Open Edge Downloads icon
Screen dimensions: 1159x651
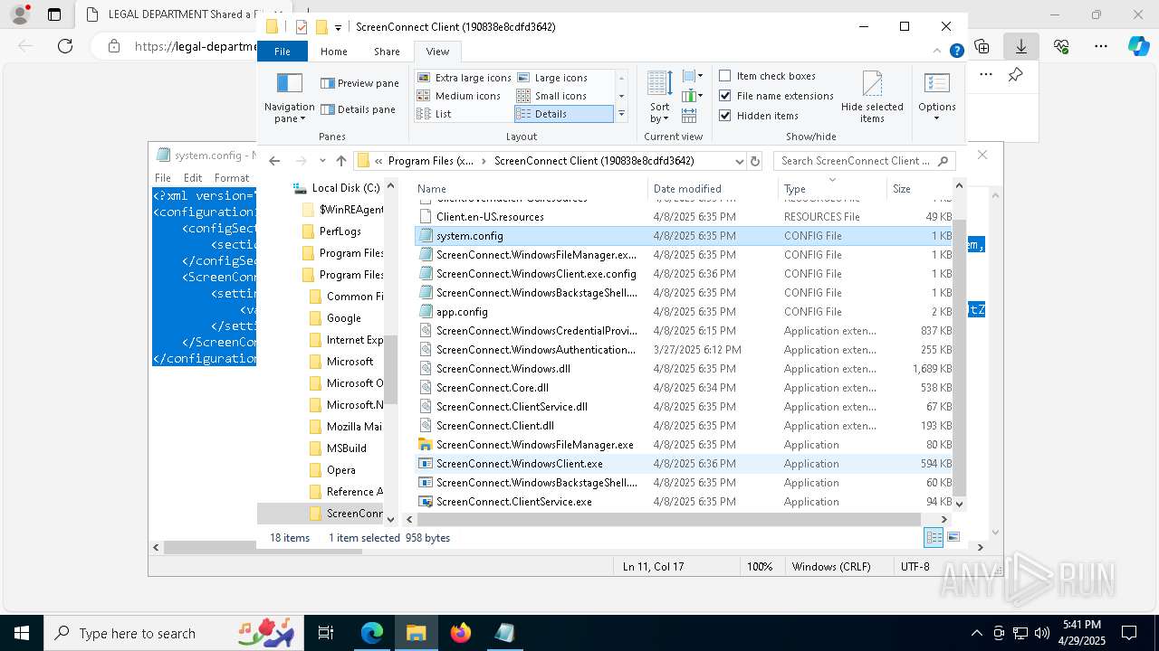tap(1021, 46)
